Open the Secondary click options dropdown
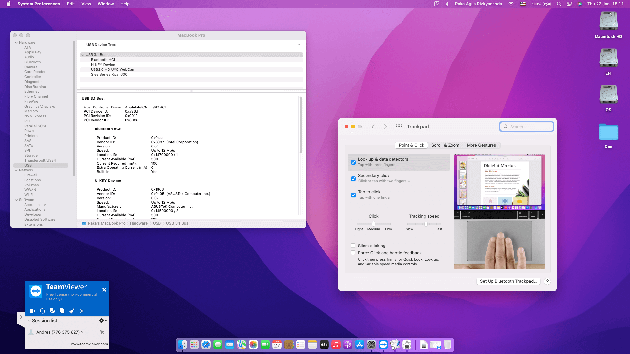630x354 pixels. pos(384,181)
